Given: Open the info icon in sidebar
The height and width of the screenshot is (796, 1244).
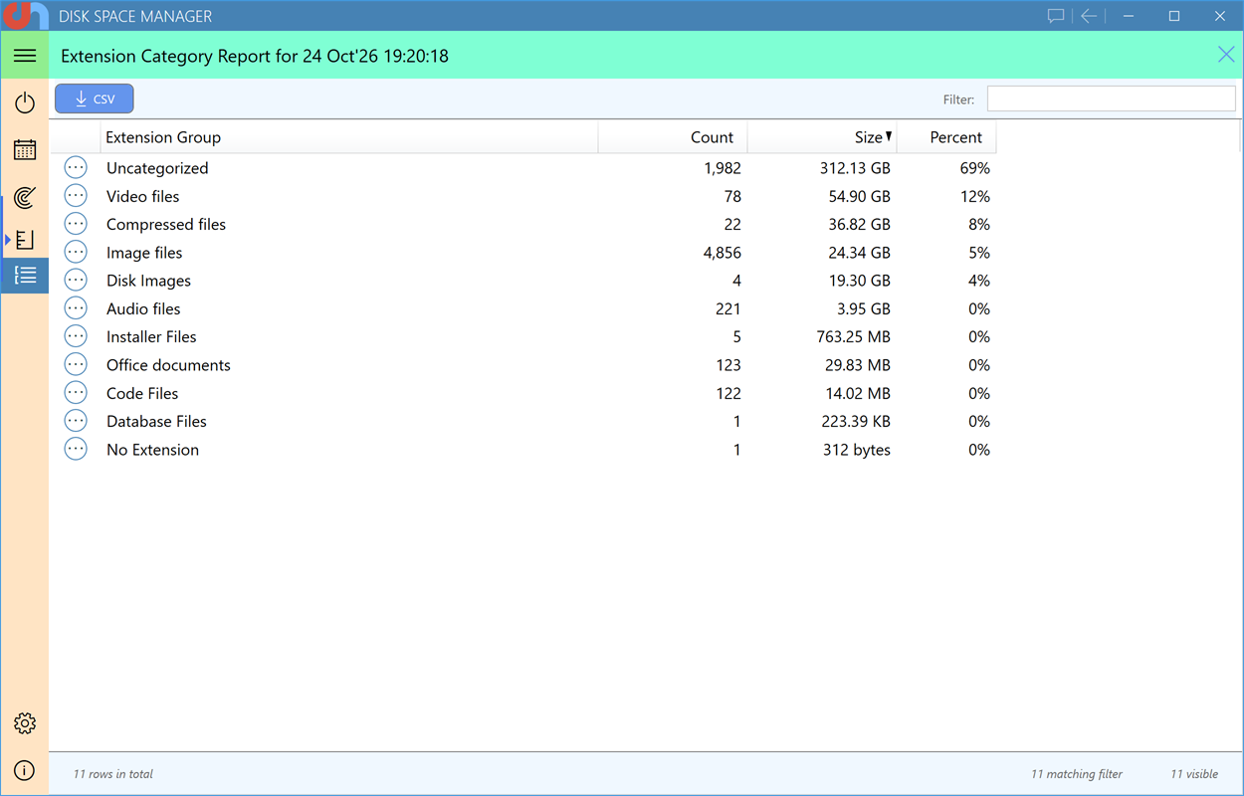Looking at the screenshot, I should (25, 770).
